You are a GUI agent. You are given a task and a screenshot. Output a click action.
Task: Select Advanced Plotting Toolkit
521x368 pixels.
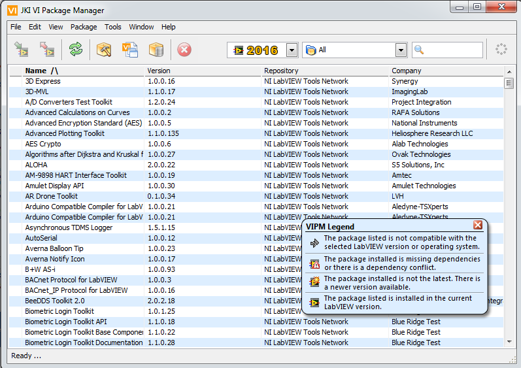point(256,133)
